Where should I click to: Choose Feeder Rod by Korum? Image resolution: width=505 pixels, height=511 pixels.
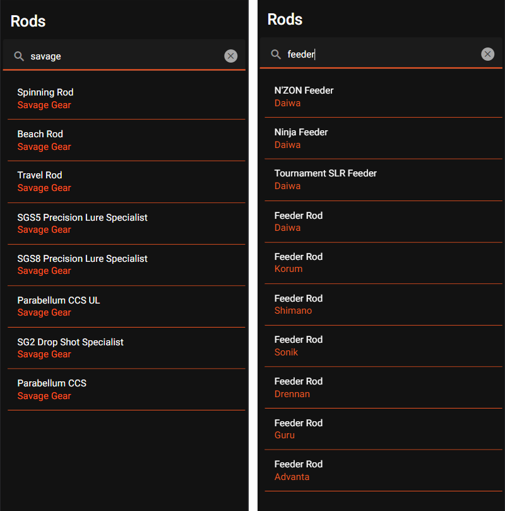(x=383, y=263)
